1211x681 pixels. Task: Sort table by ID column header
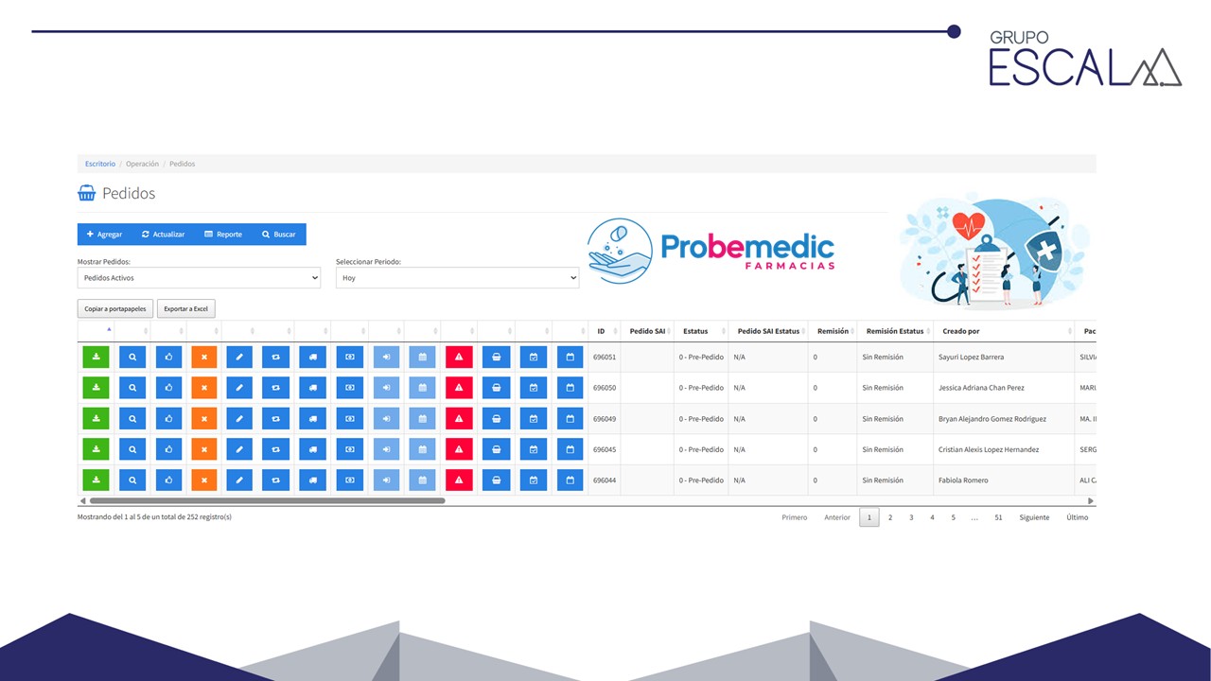(601, 331)
